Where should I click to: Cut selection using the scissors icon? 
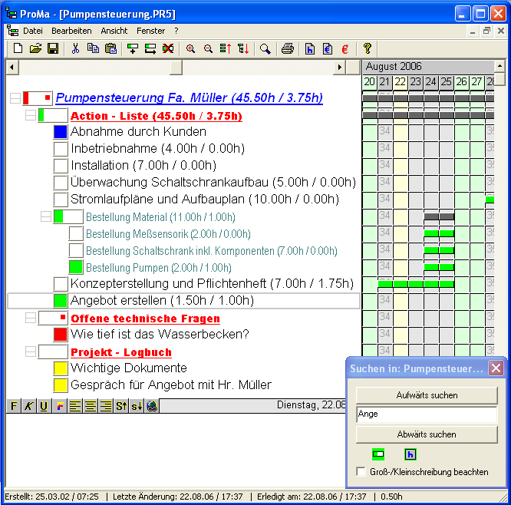(75, 48)
